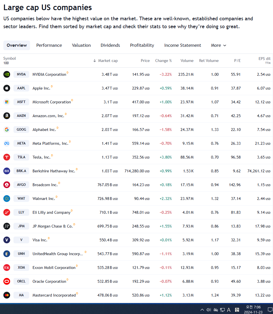The width and height of the screenshot is (273, 314).
Task: Open the BRK.A ticker badge
Action: [21, 171]
